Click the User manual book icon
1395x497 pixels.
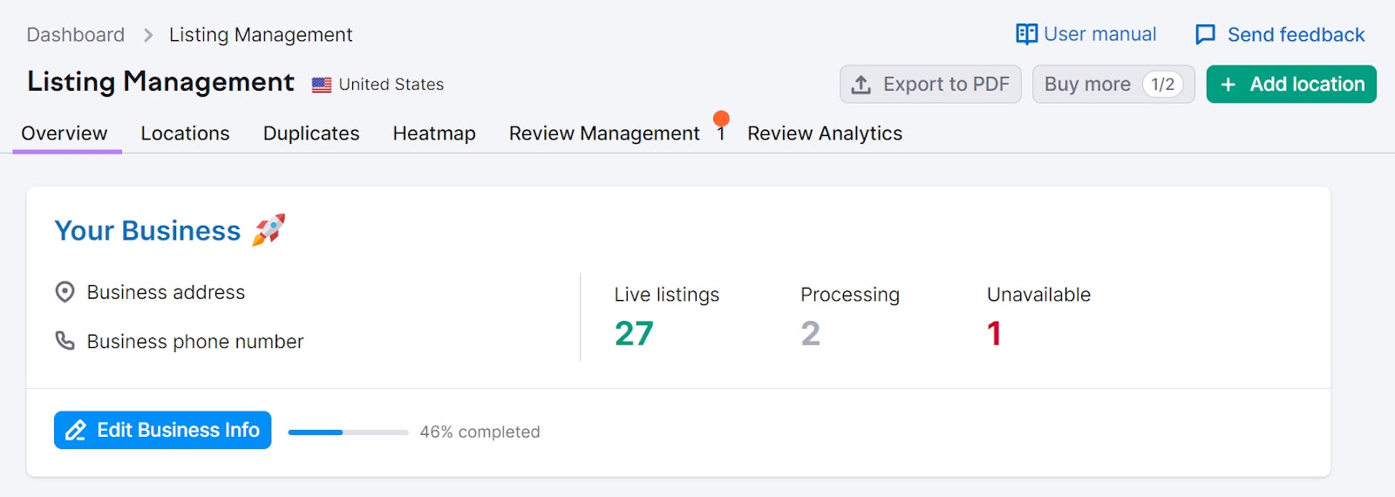click(x=1026, y=34)
